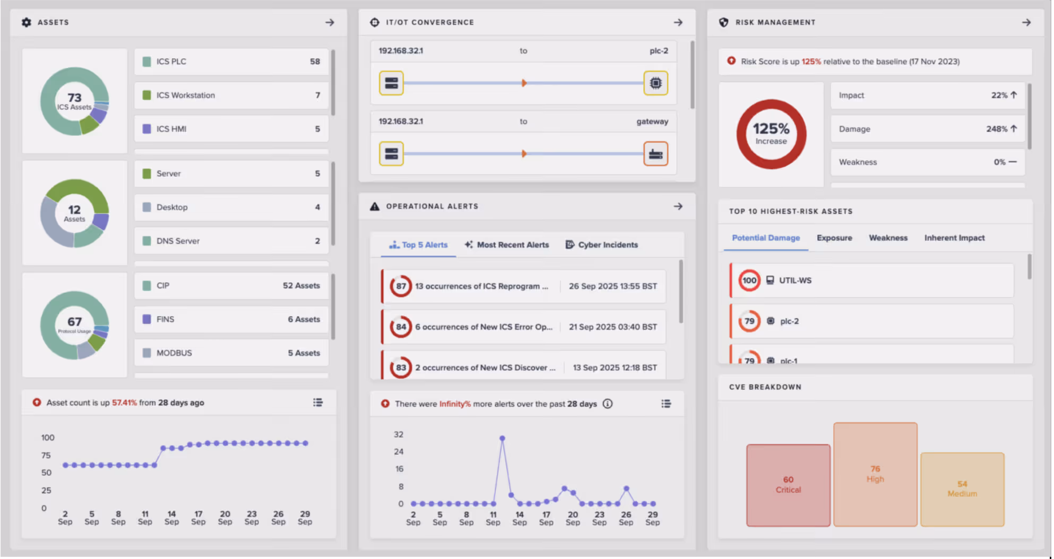Open the CIP protocol row
The height and width of the screenshot is (559, 1054).
[x=231, y=285]
